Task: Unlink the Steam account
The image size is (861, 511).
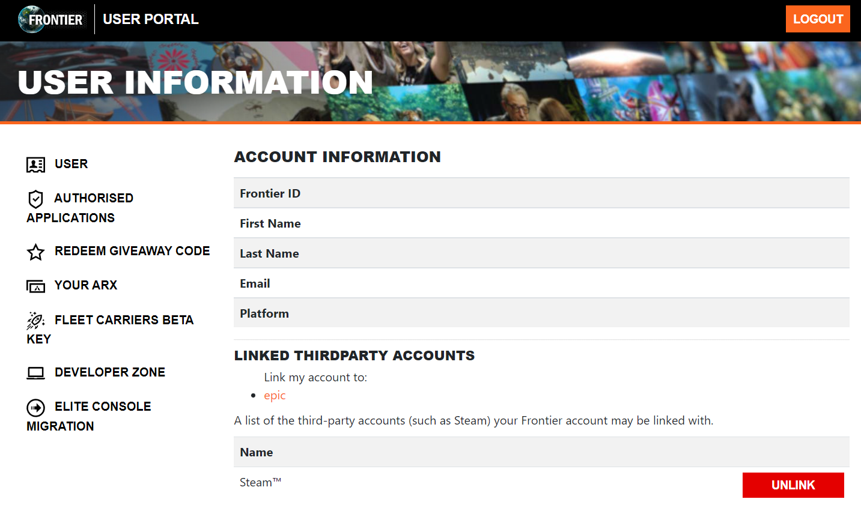Action: pos(793,485)
